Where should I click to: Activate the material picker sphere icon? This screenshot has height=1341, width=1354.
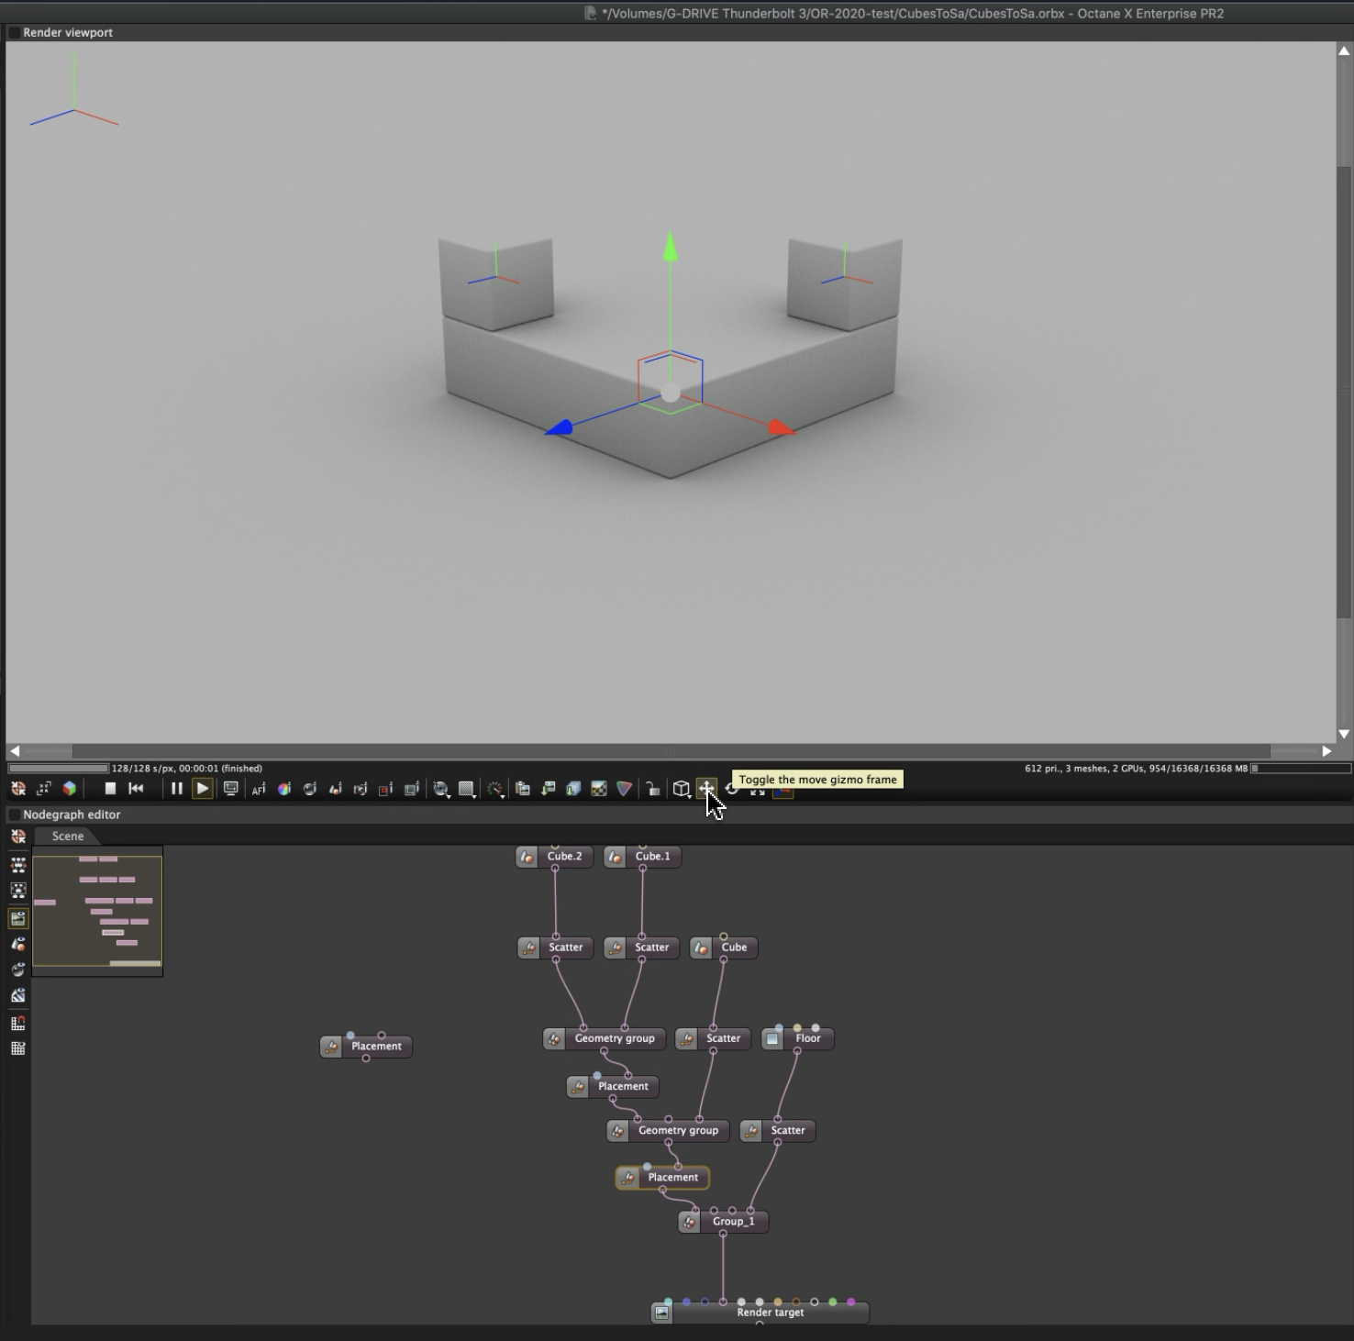click(x=310, y=789)
